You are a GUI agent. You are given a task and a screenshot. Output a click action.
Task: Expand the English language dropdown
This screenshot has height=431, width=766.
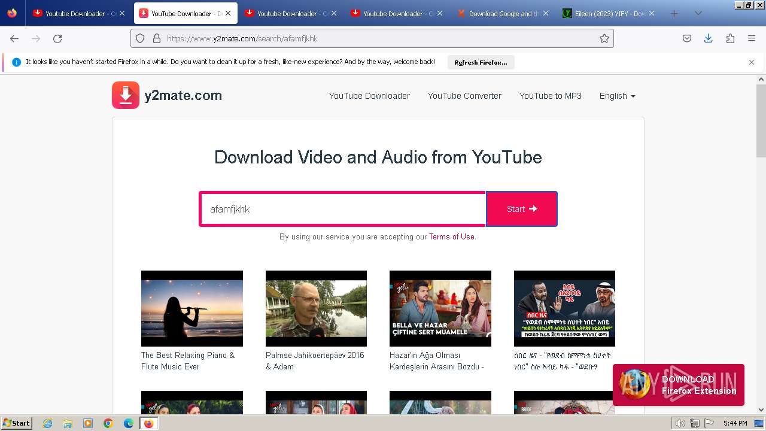click(x=617, y=96)
